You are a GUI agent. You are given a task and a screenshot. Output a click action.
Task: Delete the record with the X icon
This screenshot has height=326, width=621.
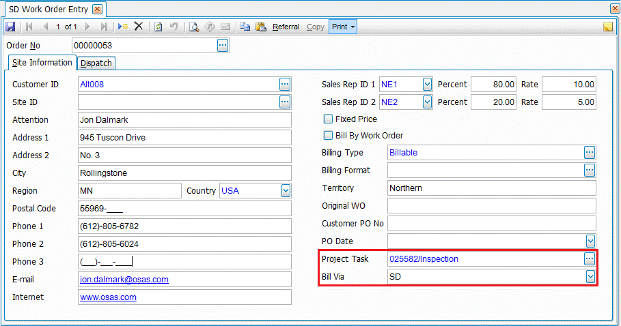[x=138, y=27]
